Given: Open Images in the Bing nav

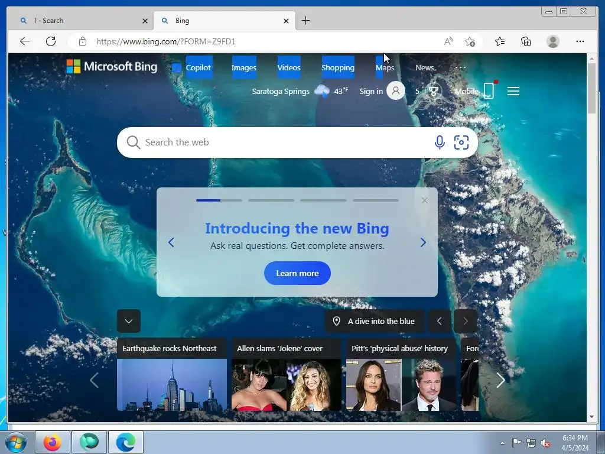Looking at the screenshot, I should coord(244,67).
